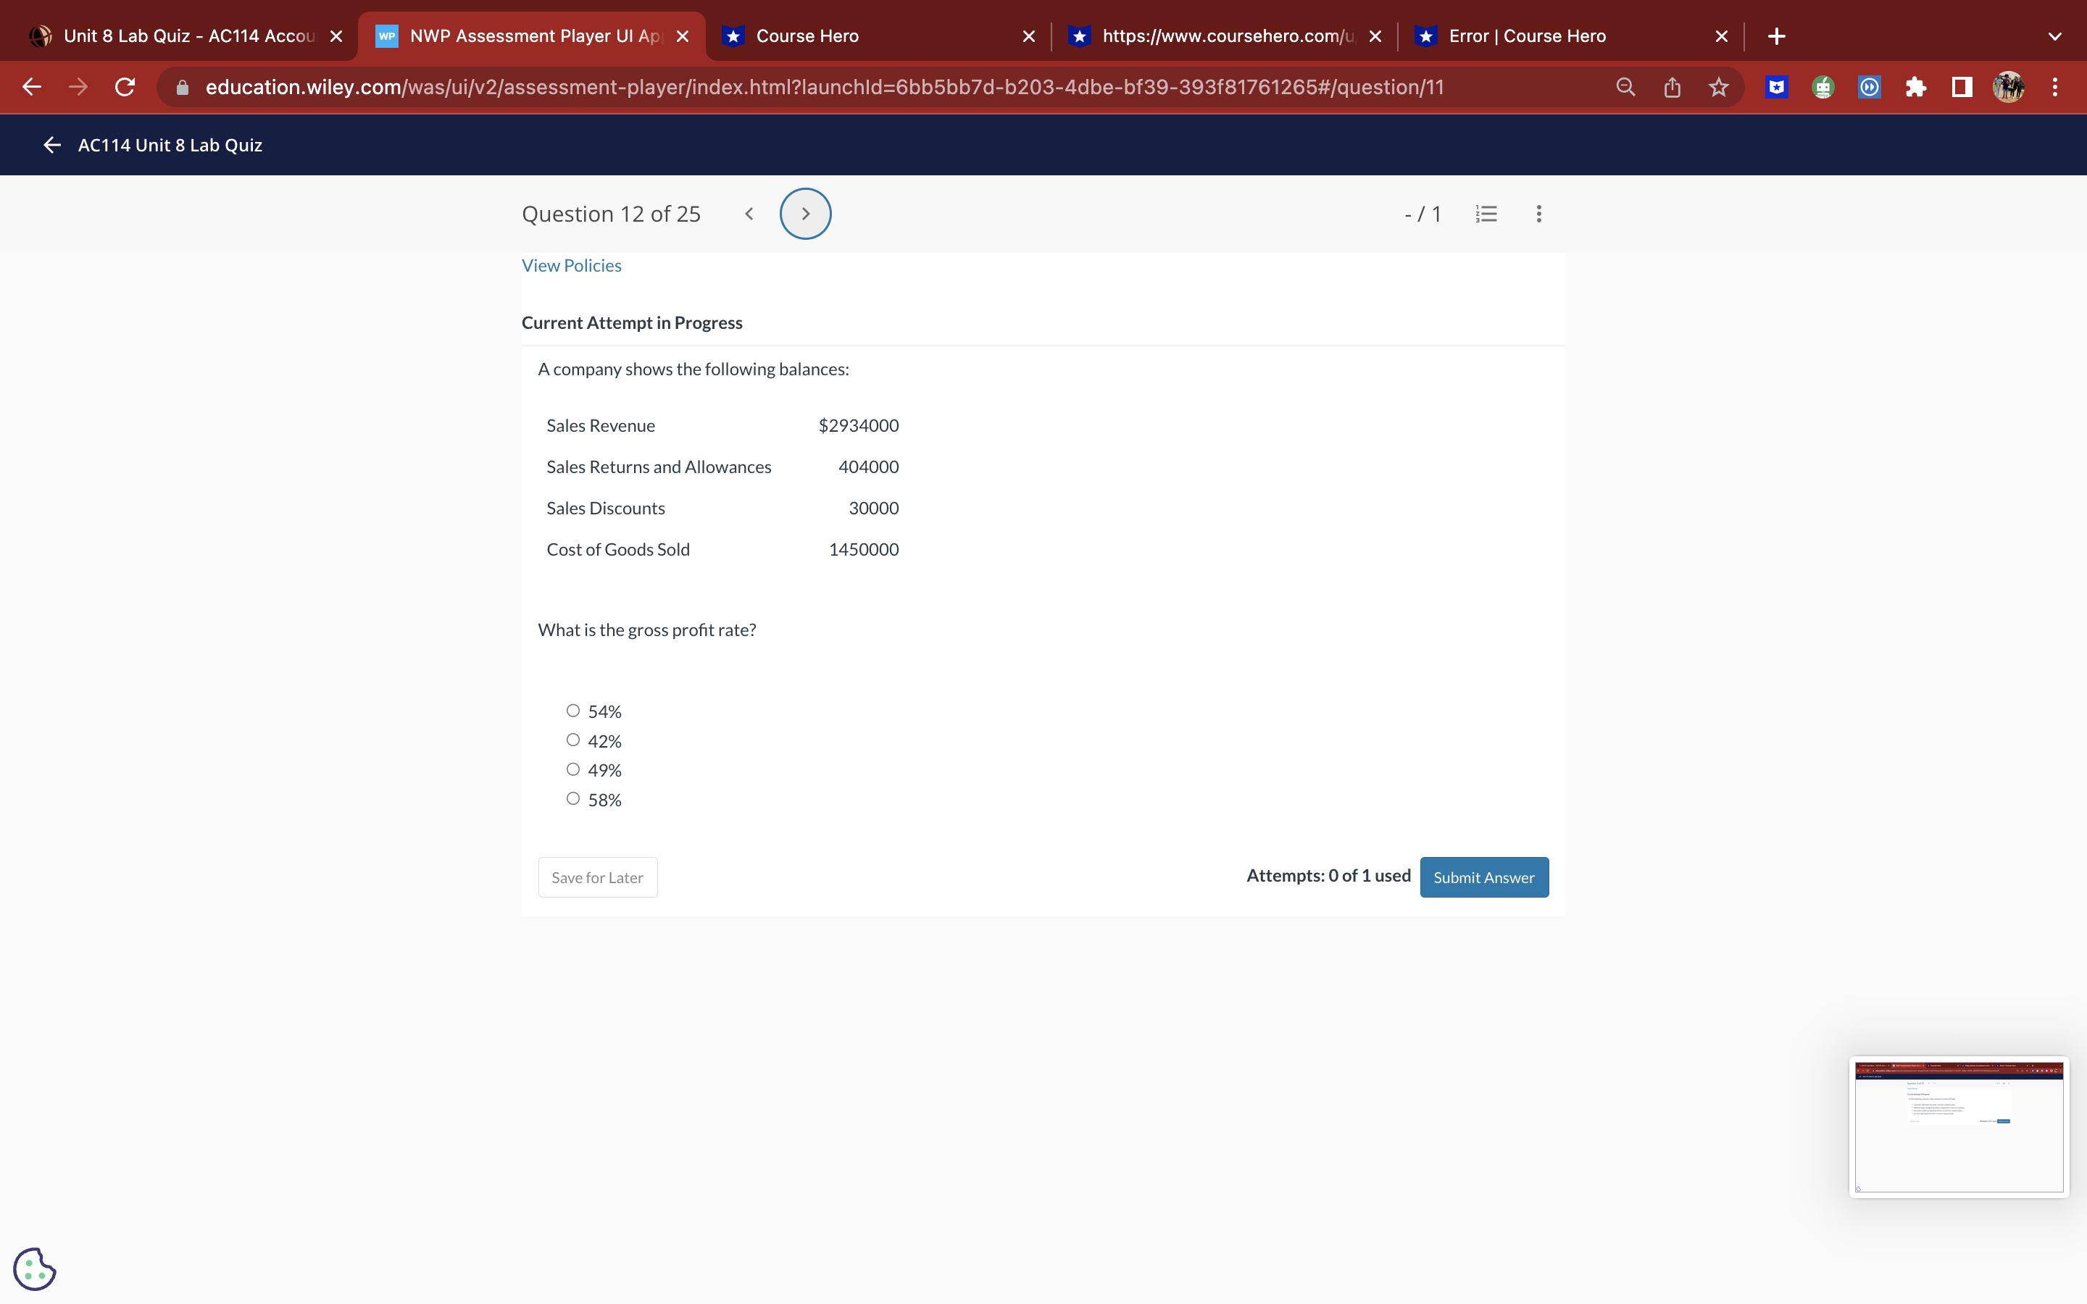Switch to the Error | Course Hero tab

pos(1526,36)
